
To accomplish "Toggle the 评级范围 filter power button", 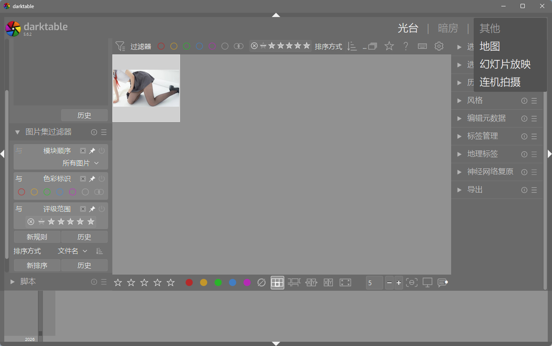I will pyautogui.click(x=102, y=209).
